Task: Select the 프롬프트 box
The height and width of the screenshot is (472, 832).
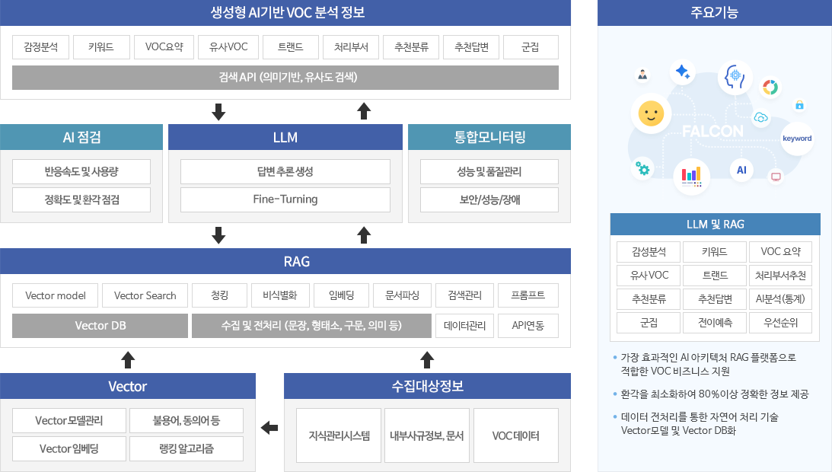Action: [528, 295]
